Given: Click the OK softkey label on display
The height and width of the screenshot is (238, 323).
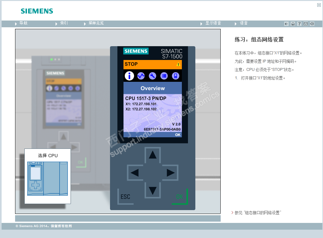Looking at the screenshot, I should (178, 135).
